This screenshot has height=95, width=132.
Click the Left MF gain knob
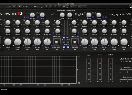(x=27, y=42)
